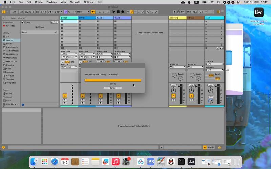Click the scanning progress bar

[x=113, y=80]
